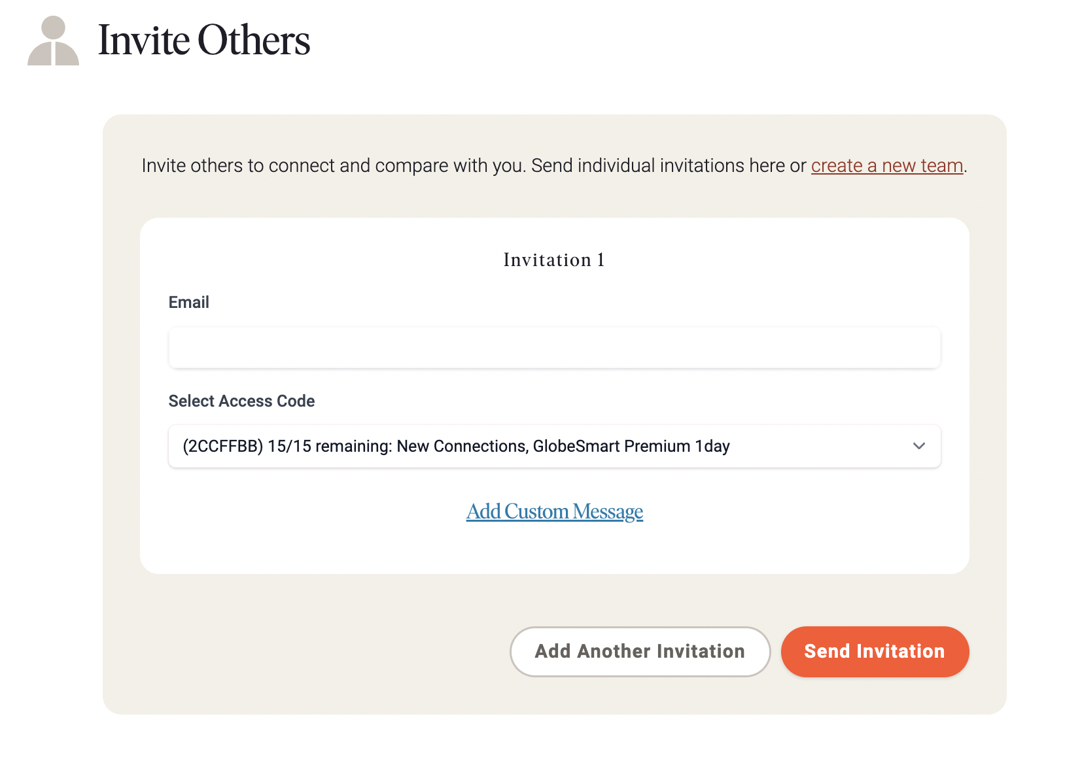Click Add Another Invitation button
Viewport: 1065px width, 761px height.
pos(640,652)
